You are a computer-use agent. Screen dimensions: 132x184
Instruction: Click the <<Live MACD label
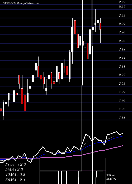[111, 177]
